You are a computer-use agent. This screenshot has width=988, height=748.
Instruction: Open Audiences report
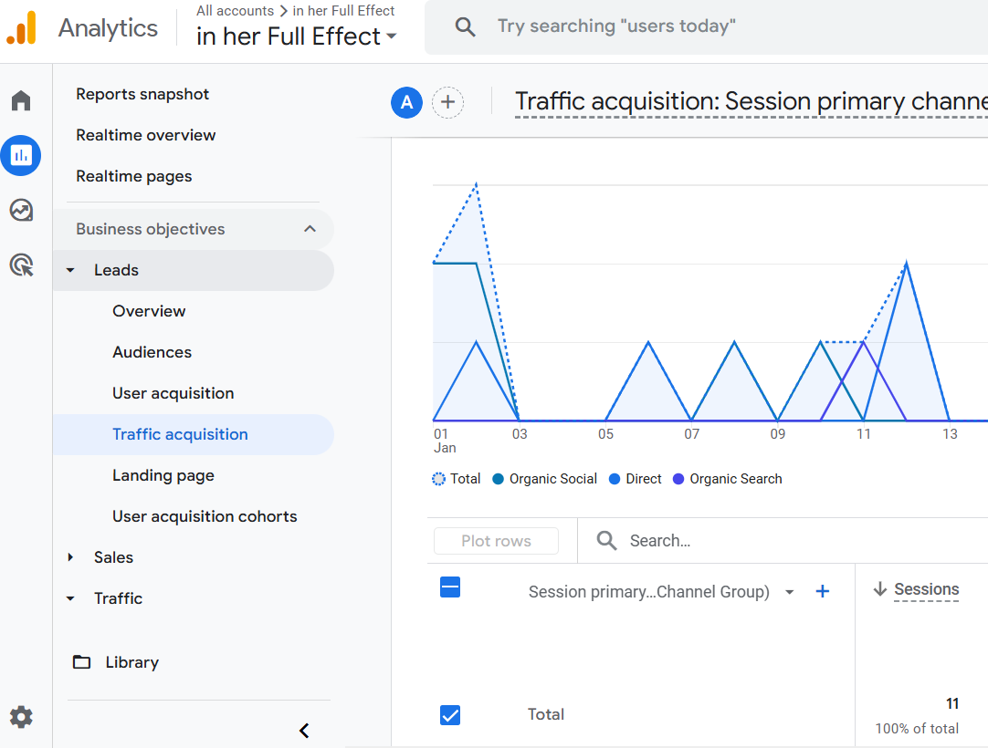pos(152,352)
